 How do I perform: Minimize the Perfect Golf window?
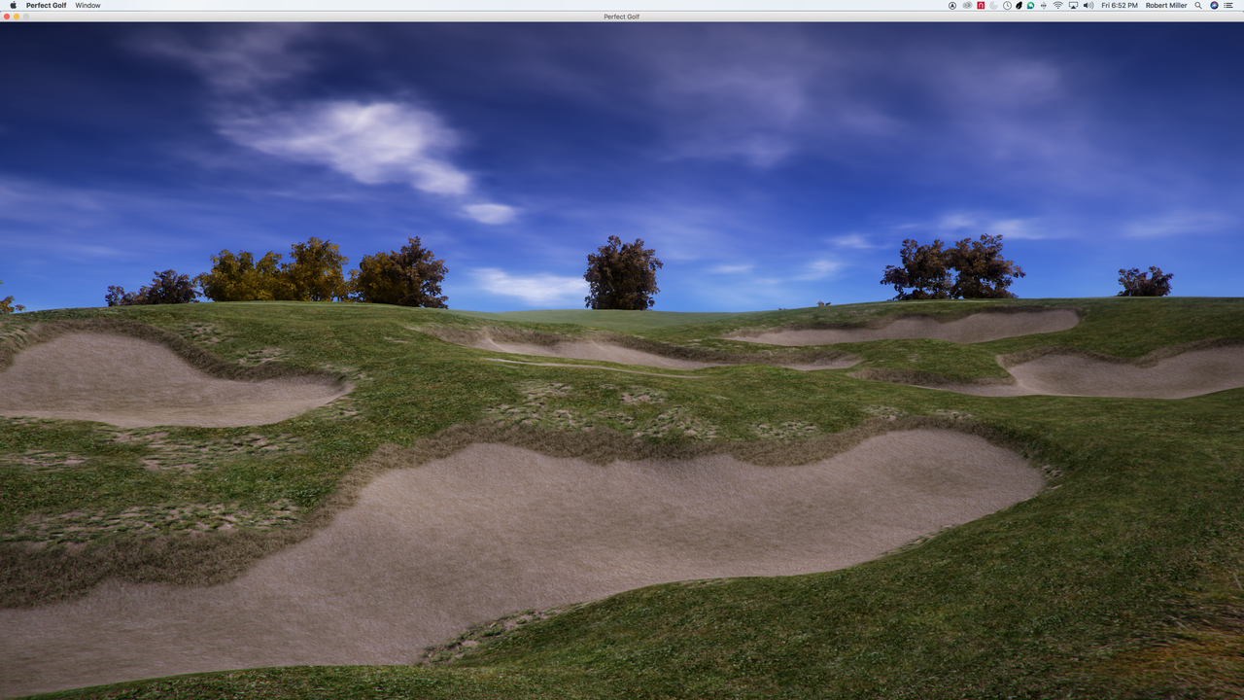click(16, 17)
